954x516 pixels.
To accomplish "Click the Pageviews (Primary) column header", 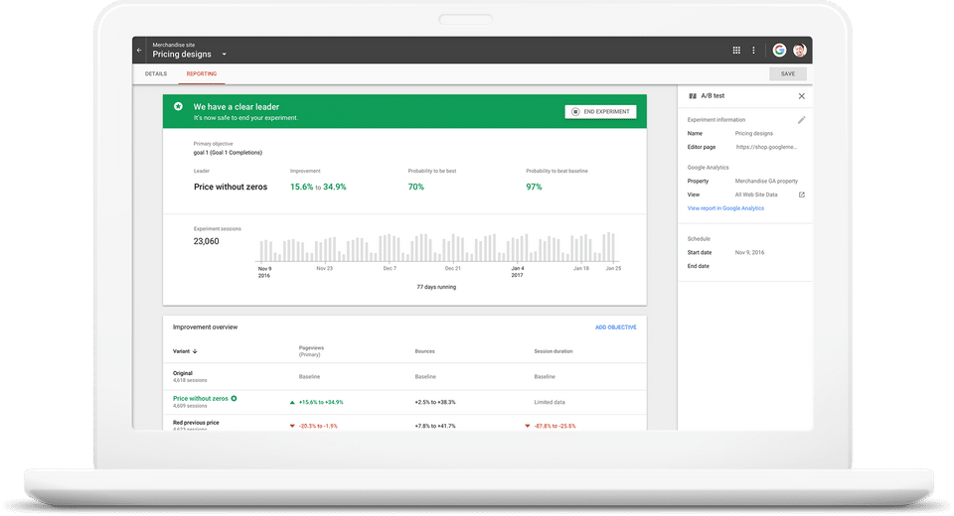I will (x=311, y=351).
